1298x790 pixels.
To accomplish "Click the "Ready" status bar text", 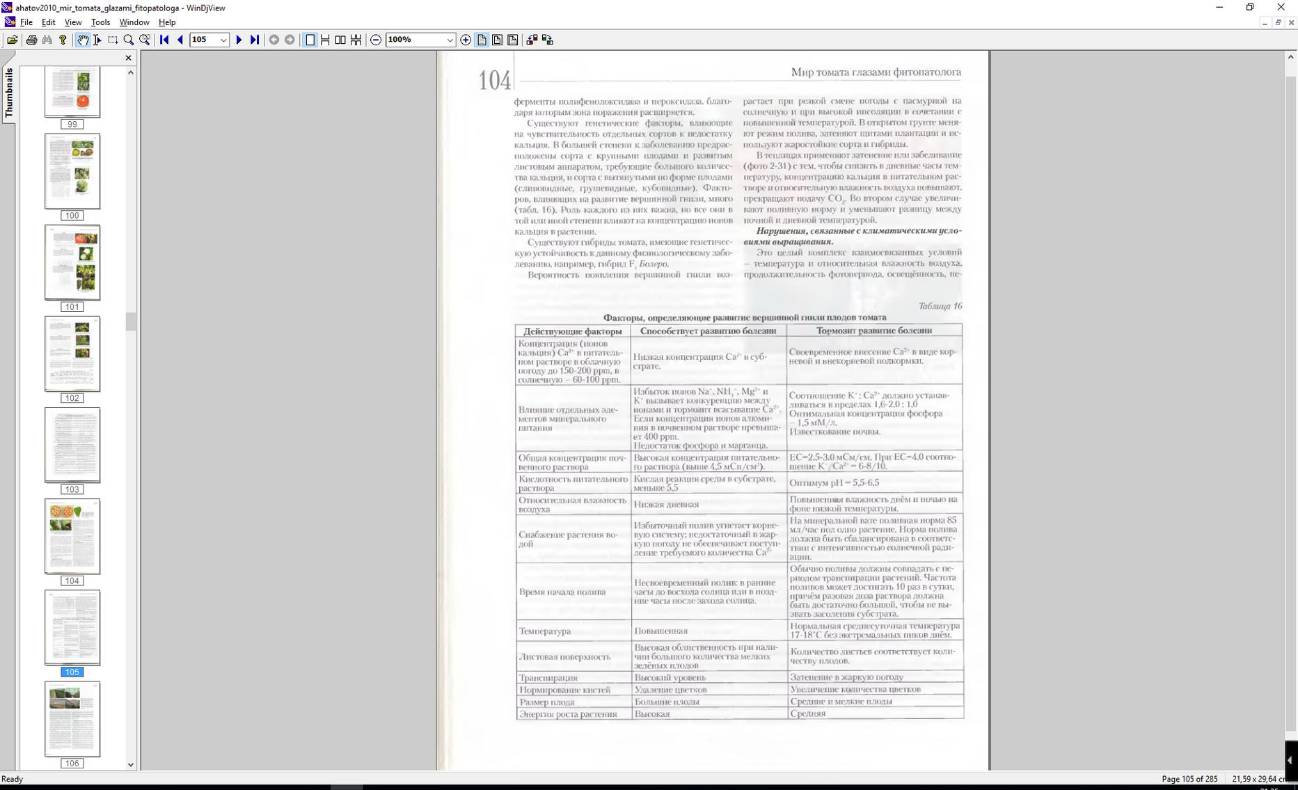I will 13,779.
